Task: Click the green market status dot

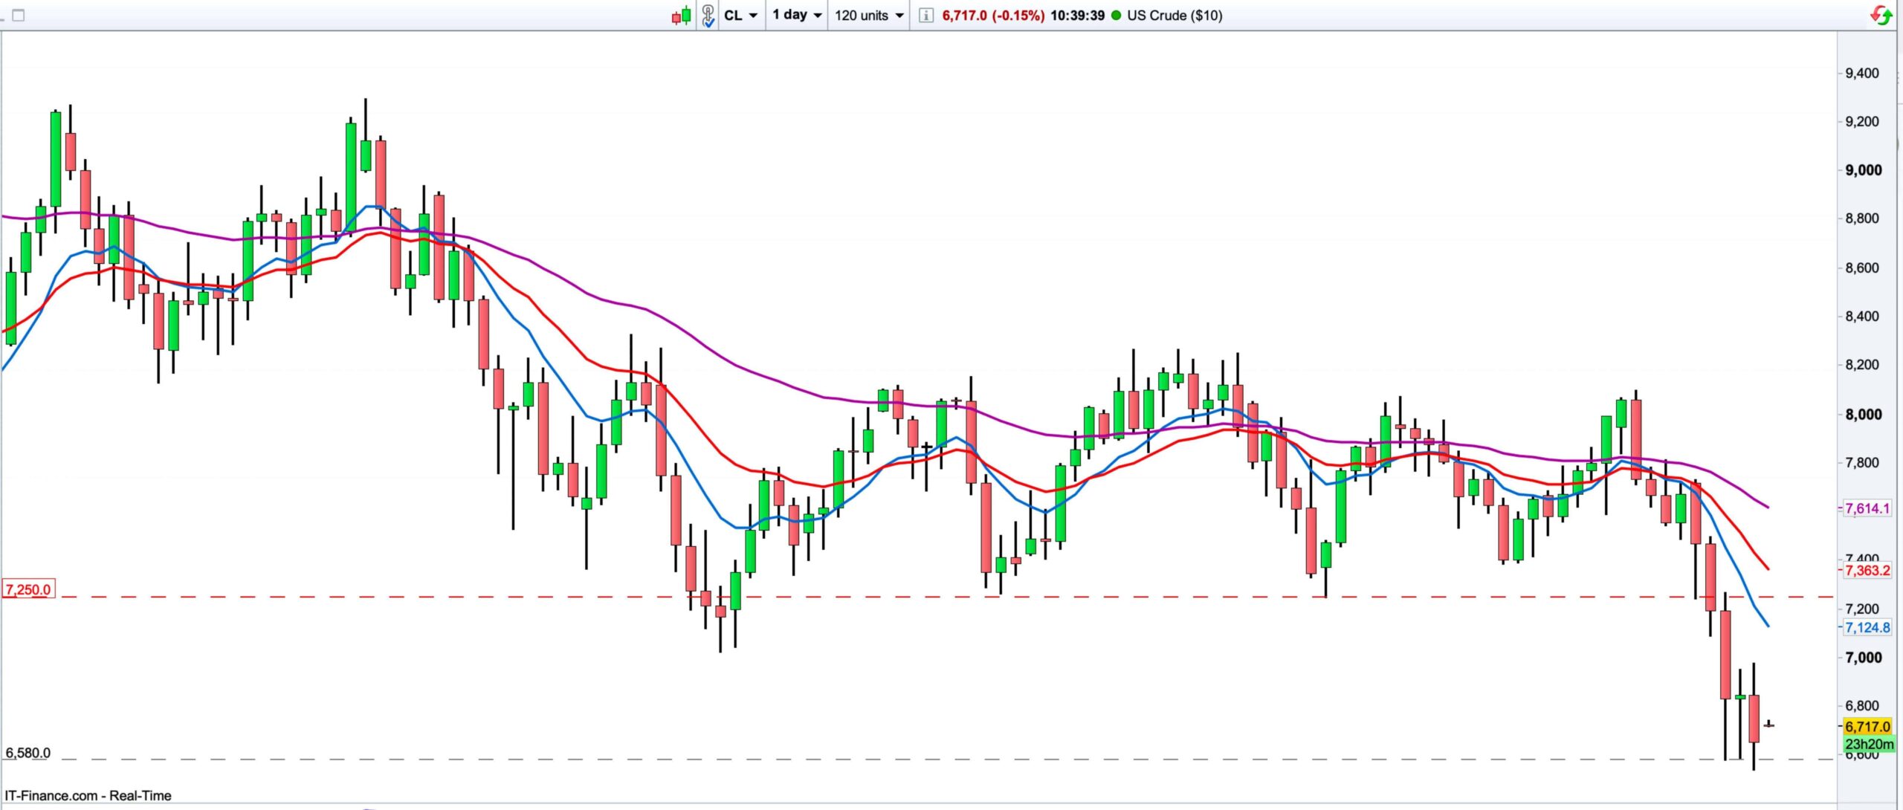Action: point(1116,15)
